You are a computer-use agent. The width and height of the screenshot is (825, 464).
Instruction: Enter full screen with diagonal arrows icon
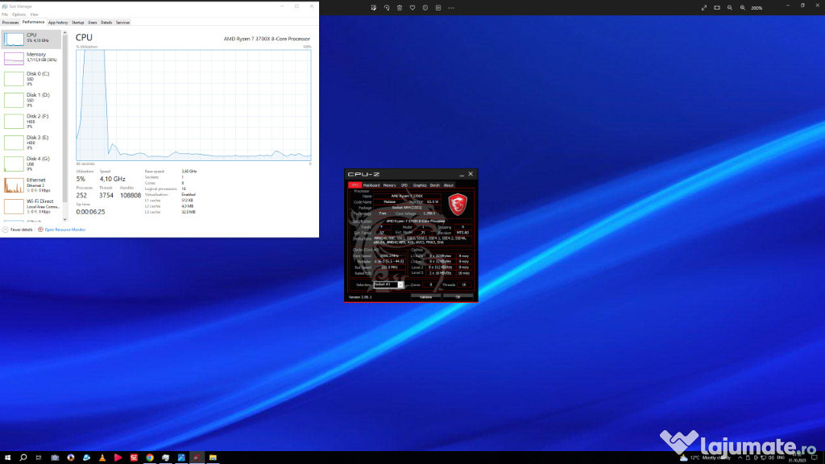pos(704,7)
